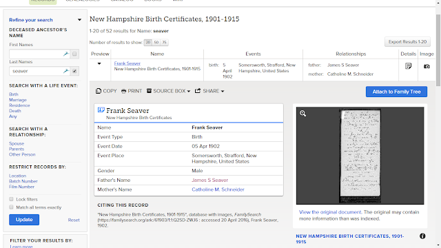This screenshot has height=248, width=441.
Task: Add Spouse relationship to search
Action: [x=17, y=143]
